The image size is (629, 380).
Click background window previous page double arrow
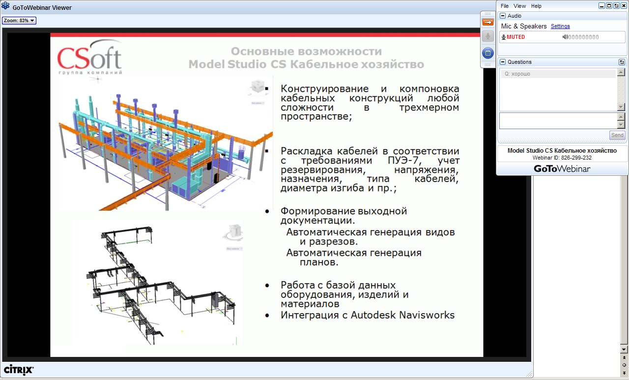(x=624, y=358)
